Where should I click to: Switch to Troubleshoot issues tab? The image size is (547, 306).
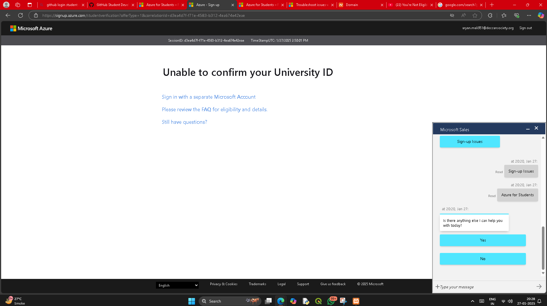tap(312, 5)
